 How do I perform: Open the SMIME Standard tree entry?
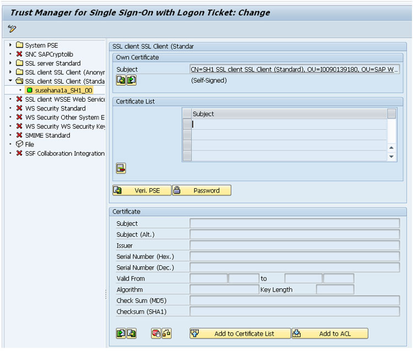click(x=47, y=135)
